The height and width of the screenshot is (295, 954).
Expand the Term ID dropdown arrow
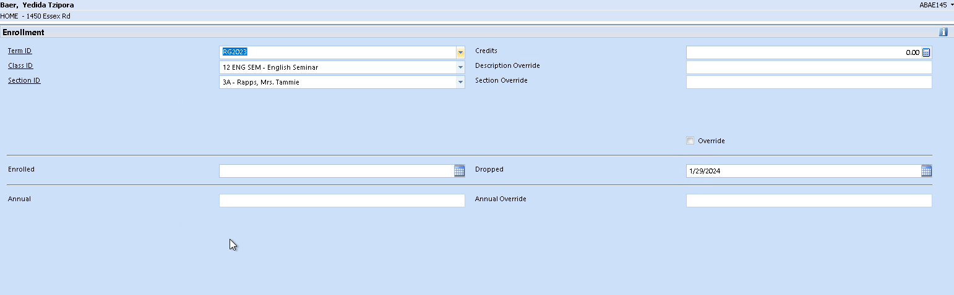click(460, 52)
